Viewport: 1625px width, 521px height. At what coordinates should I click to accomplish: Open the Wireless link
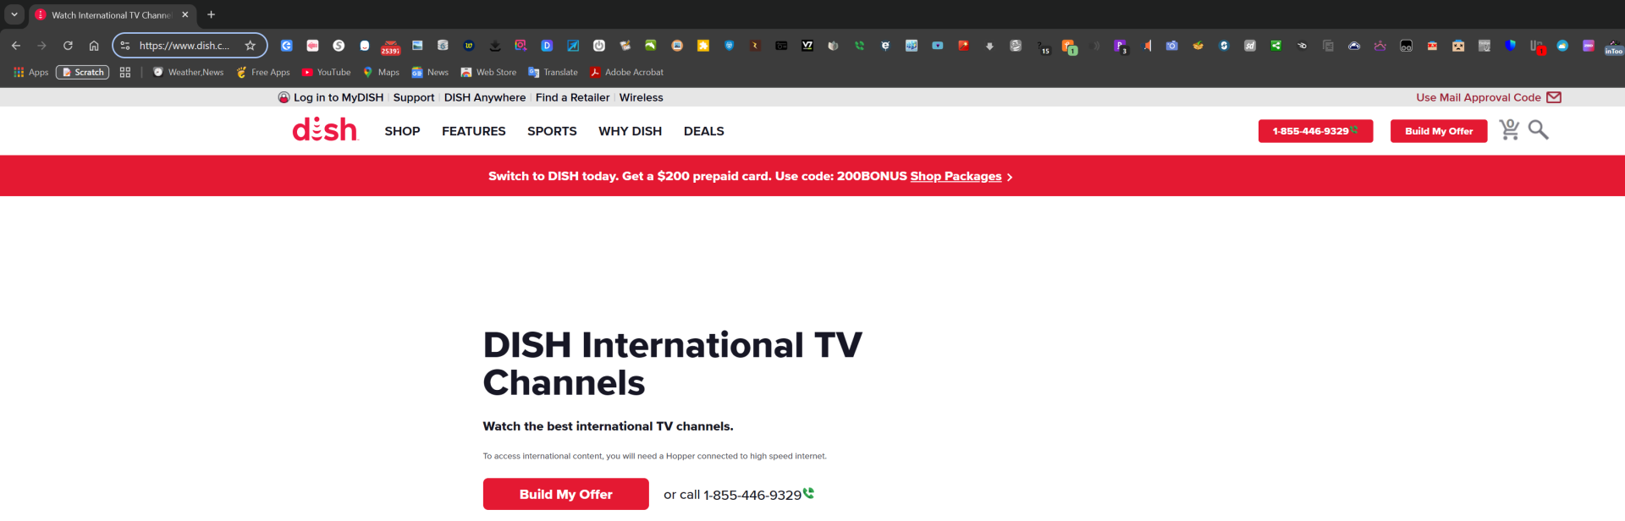click(x=641, y=97)
